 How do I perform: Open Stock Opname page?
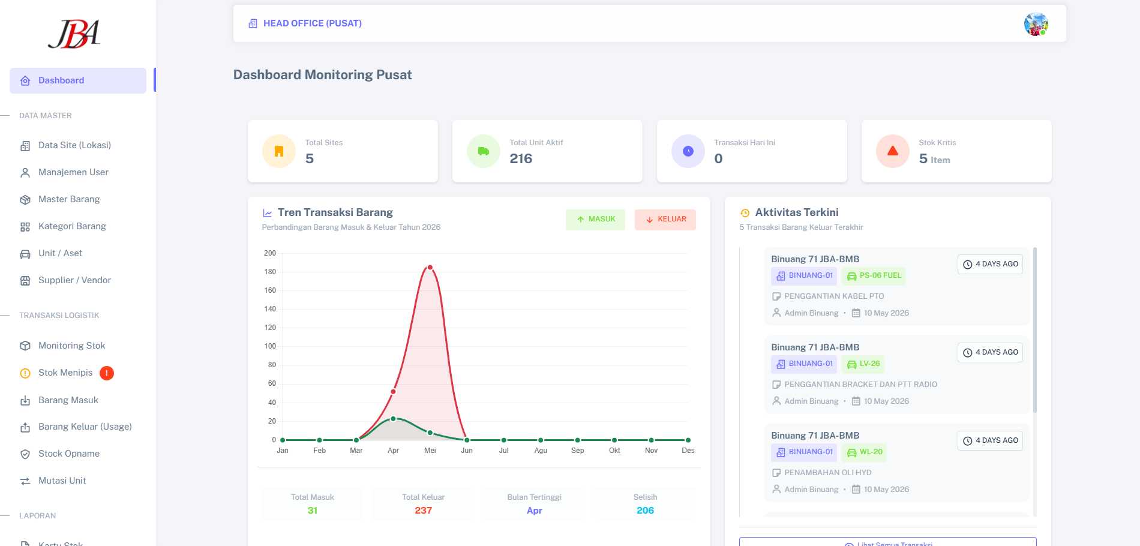69,454
